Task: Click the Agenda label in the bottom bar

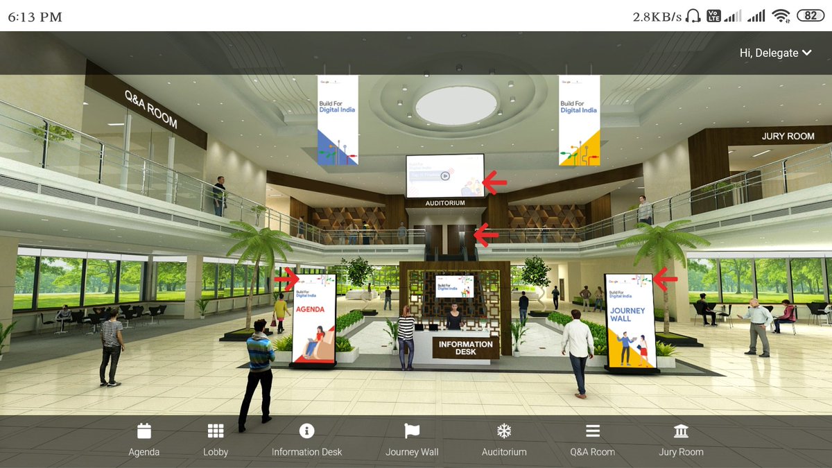Action: point(144,452)
